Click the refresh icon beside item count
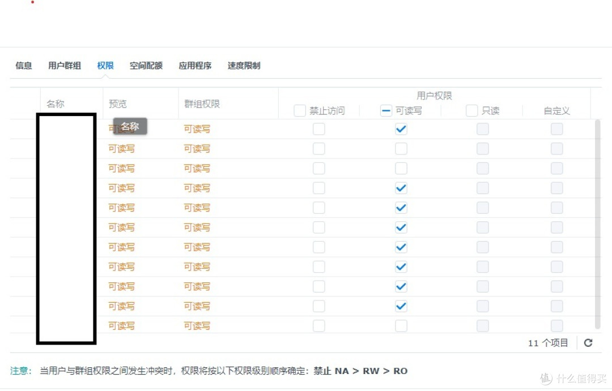 (x=588, y=343)
